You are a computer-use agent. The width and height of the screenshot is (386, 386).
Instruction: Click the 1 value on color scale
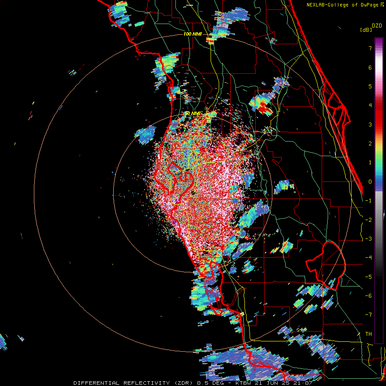point(370,163)
